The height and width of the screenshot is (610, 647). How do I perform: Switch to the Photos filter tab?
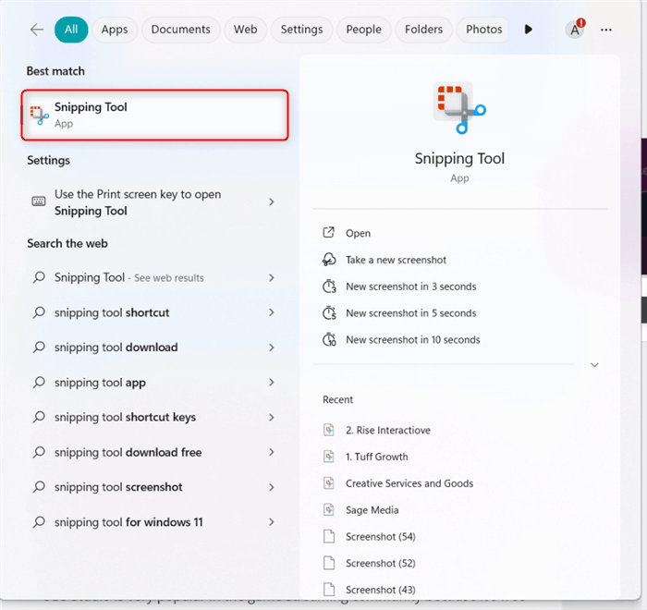tap(483, 30)
